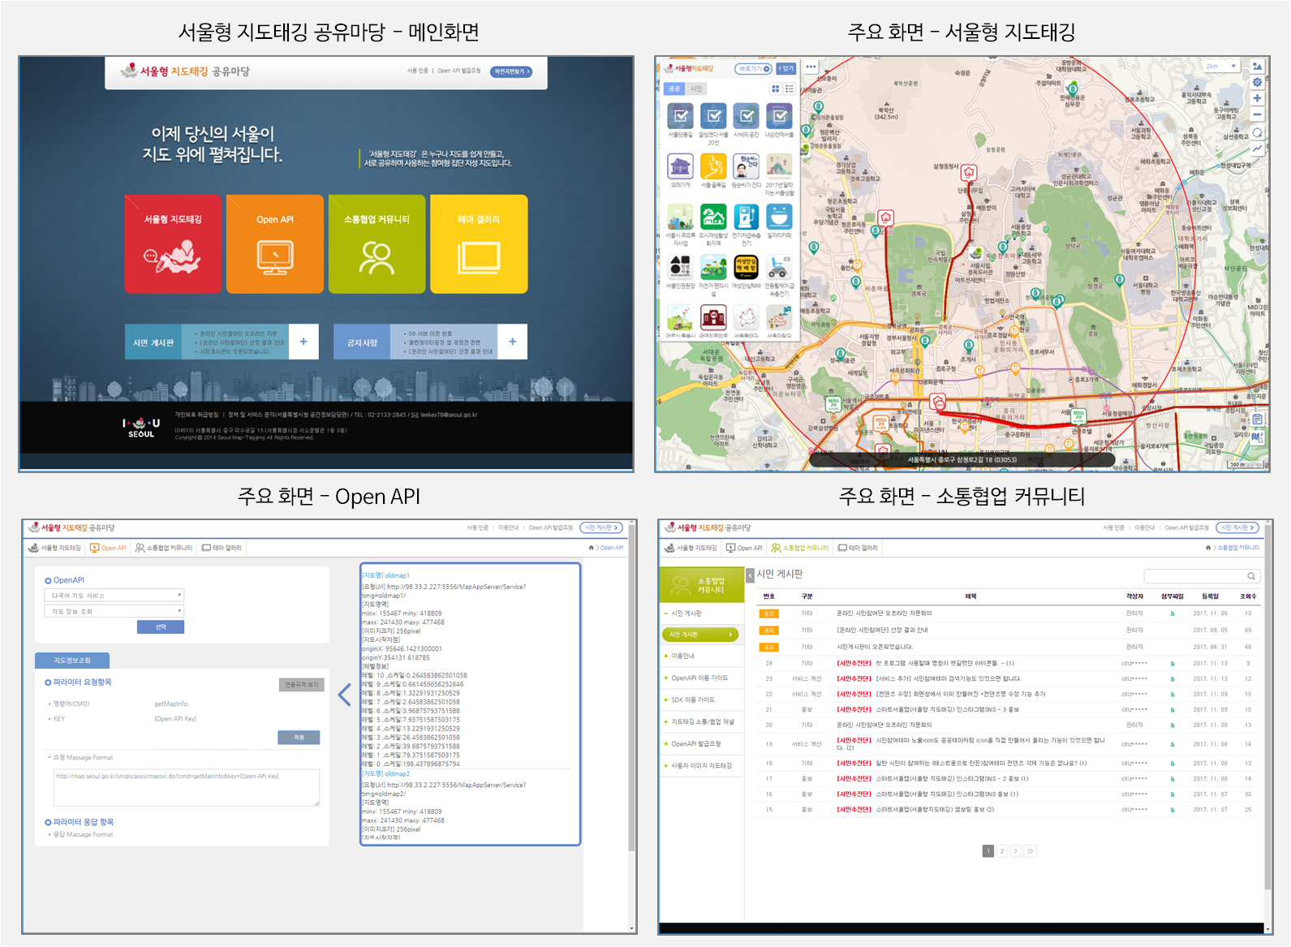The width and height of the screenshot is (1291, 947).
Task: Expand 시민 게시판 with its plus button on main screen
Action: tap(303, 342)
